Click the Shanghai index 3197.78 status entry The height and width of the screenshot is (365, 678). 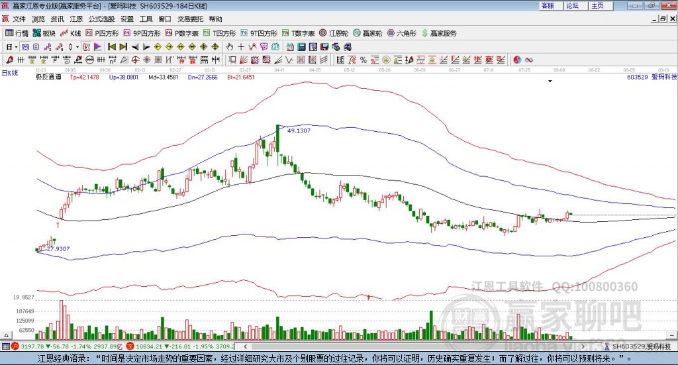click(x=68, y=346)
